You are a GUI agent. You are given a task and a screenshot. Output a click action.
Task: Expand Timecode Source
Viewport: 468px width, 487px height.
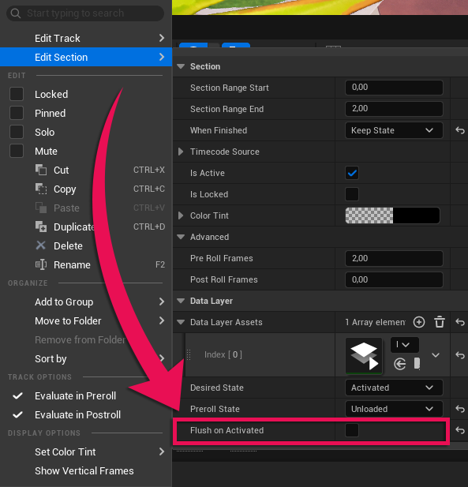(181, 152)
